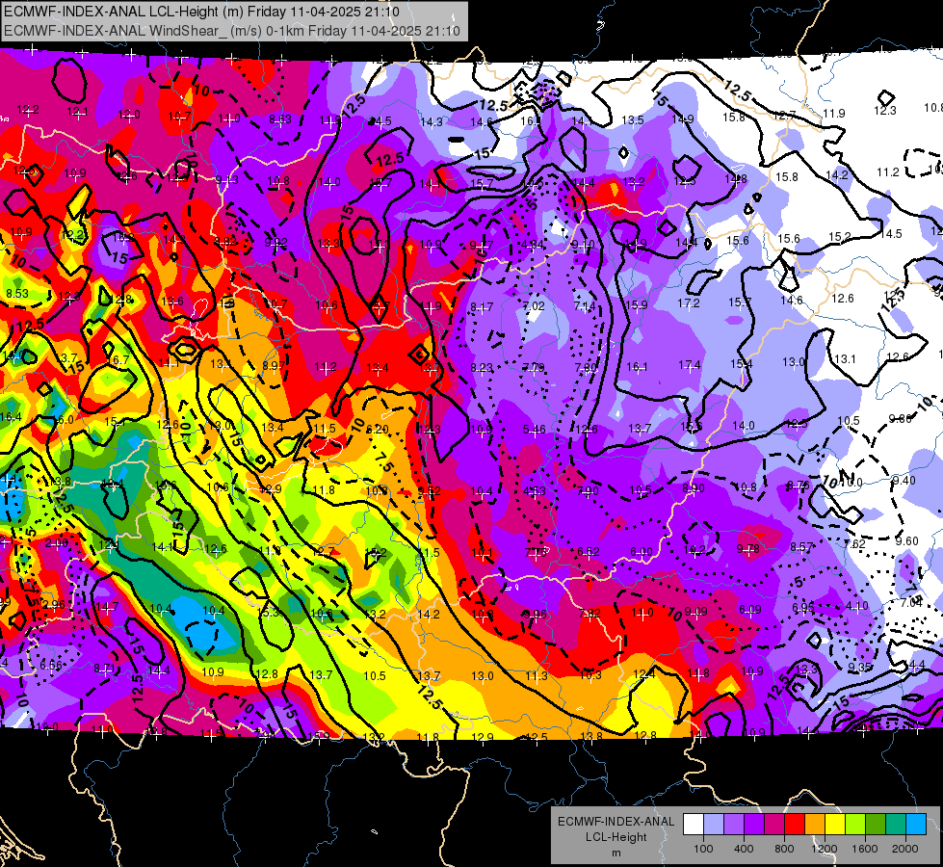Click the grid value 4.10
Image resolution: width=943 pixels, height=867 pixels.
pyautogui.click(x=857, y=605)
